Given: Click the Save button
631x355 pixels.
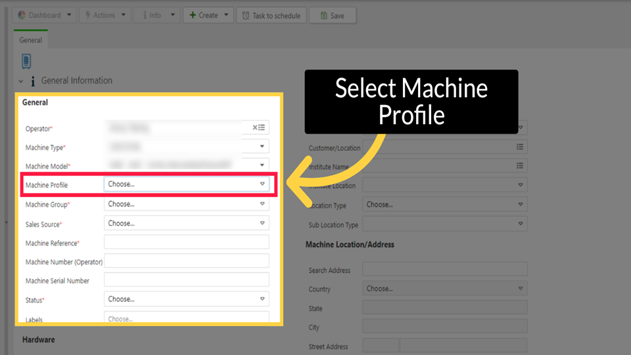Looking at the screenshot, I should point(333,15).
